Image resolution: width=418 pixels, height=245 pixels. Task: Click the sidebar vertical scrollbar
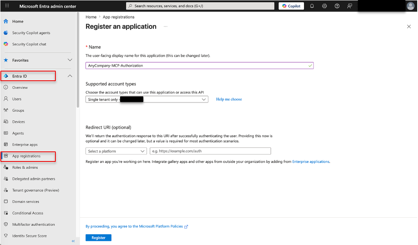(78, 60)
